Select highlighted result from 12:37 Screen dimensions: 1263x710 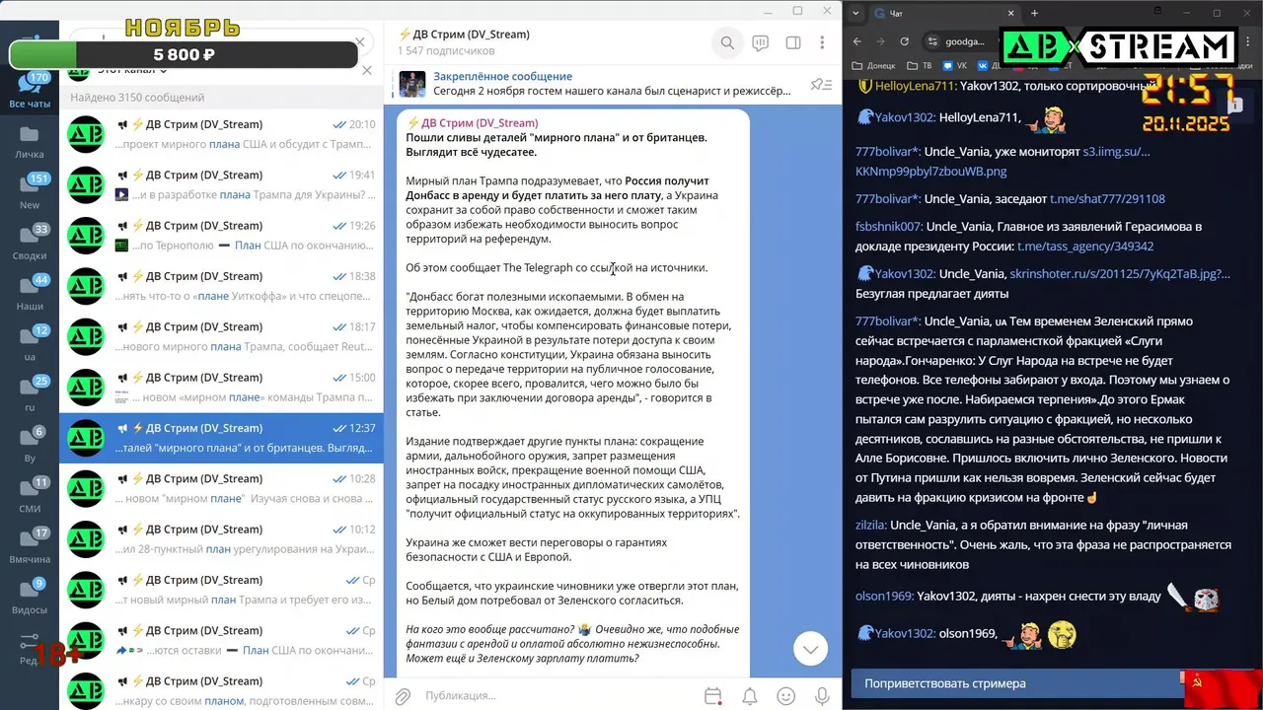point(221,438)
